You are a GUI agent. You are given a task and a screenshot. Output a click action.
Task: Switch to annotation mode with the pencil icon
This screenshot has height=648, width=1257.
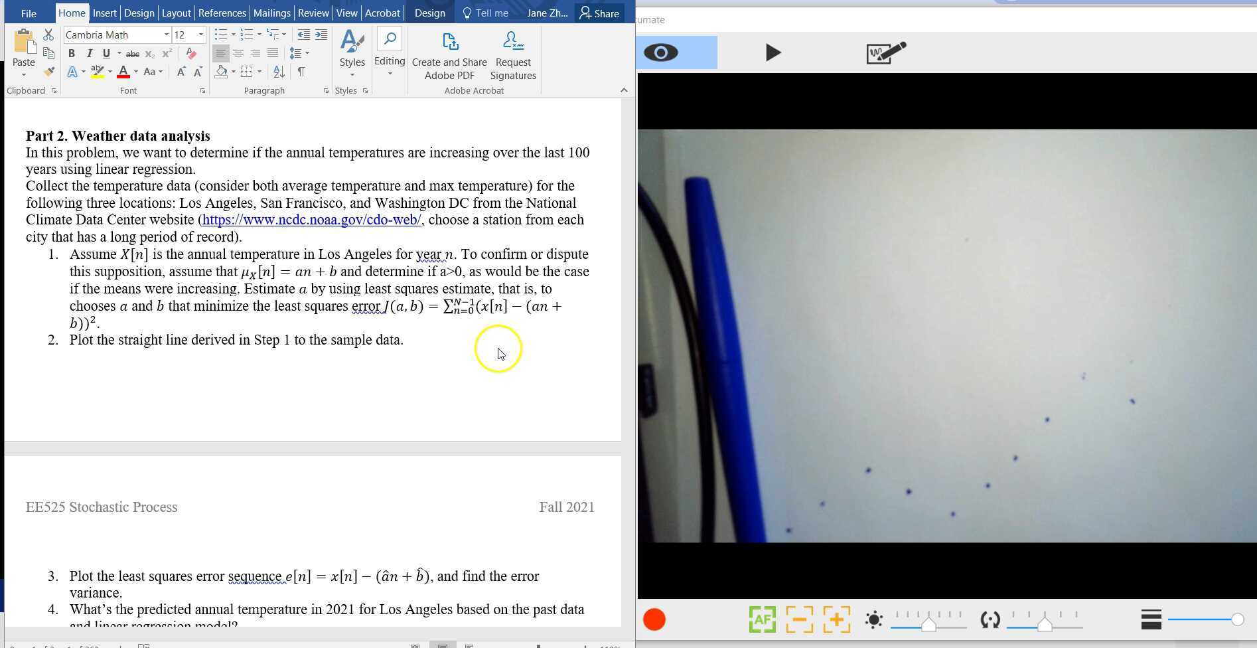click(x=885, y=52)
